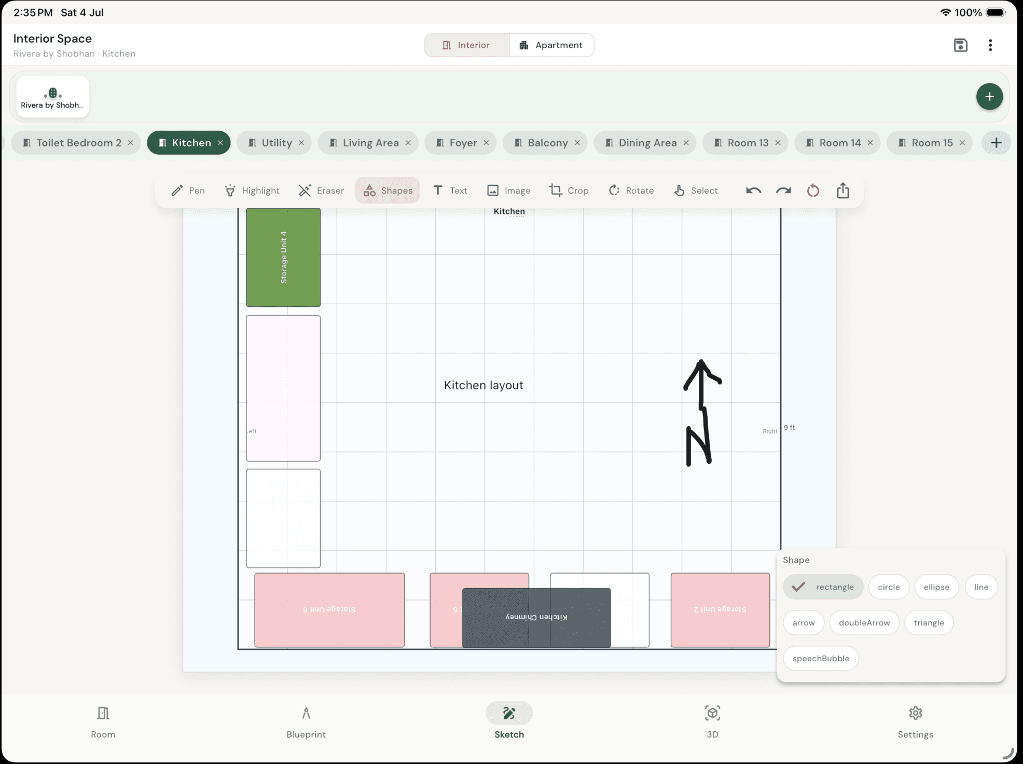1023x764 pixels.
Task: Select the Pen tool
Action: (188, 190)
